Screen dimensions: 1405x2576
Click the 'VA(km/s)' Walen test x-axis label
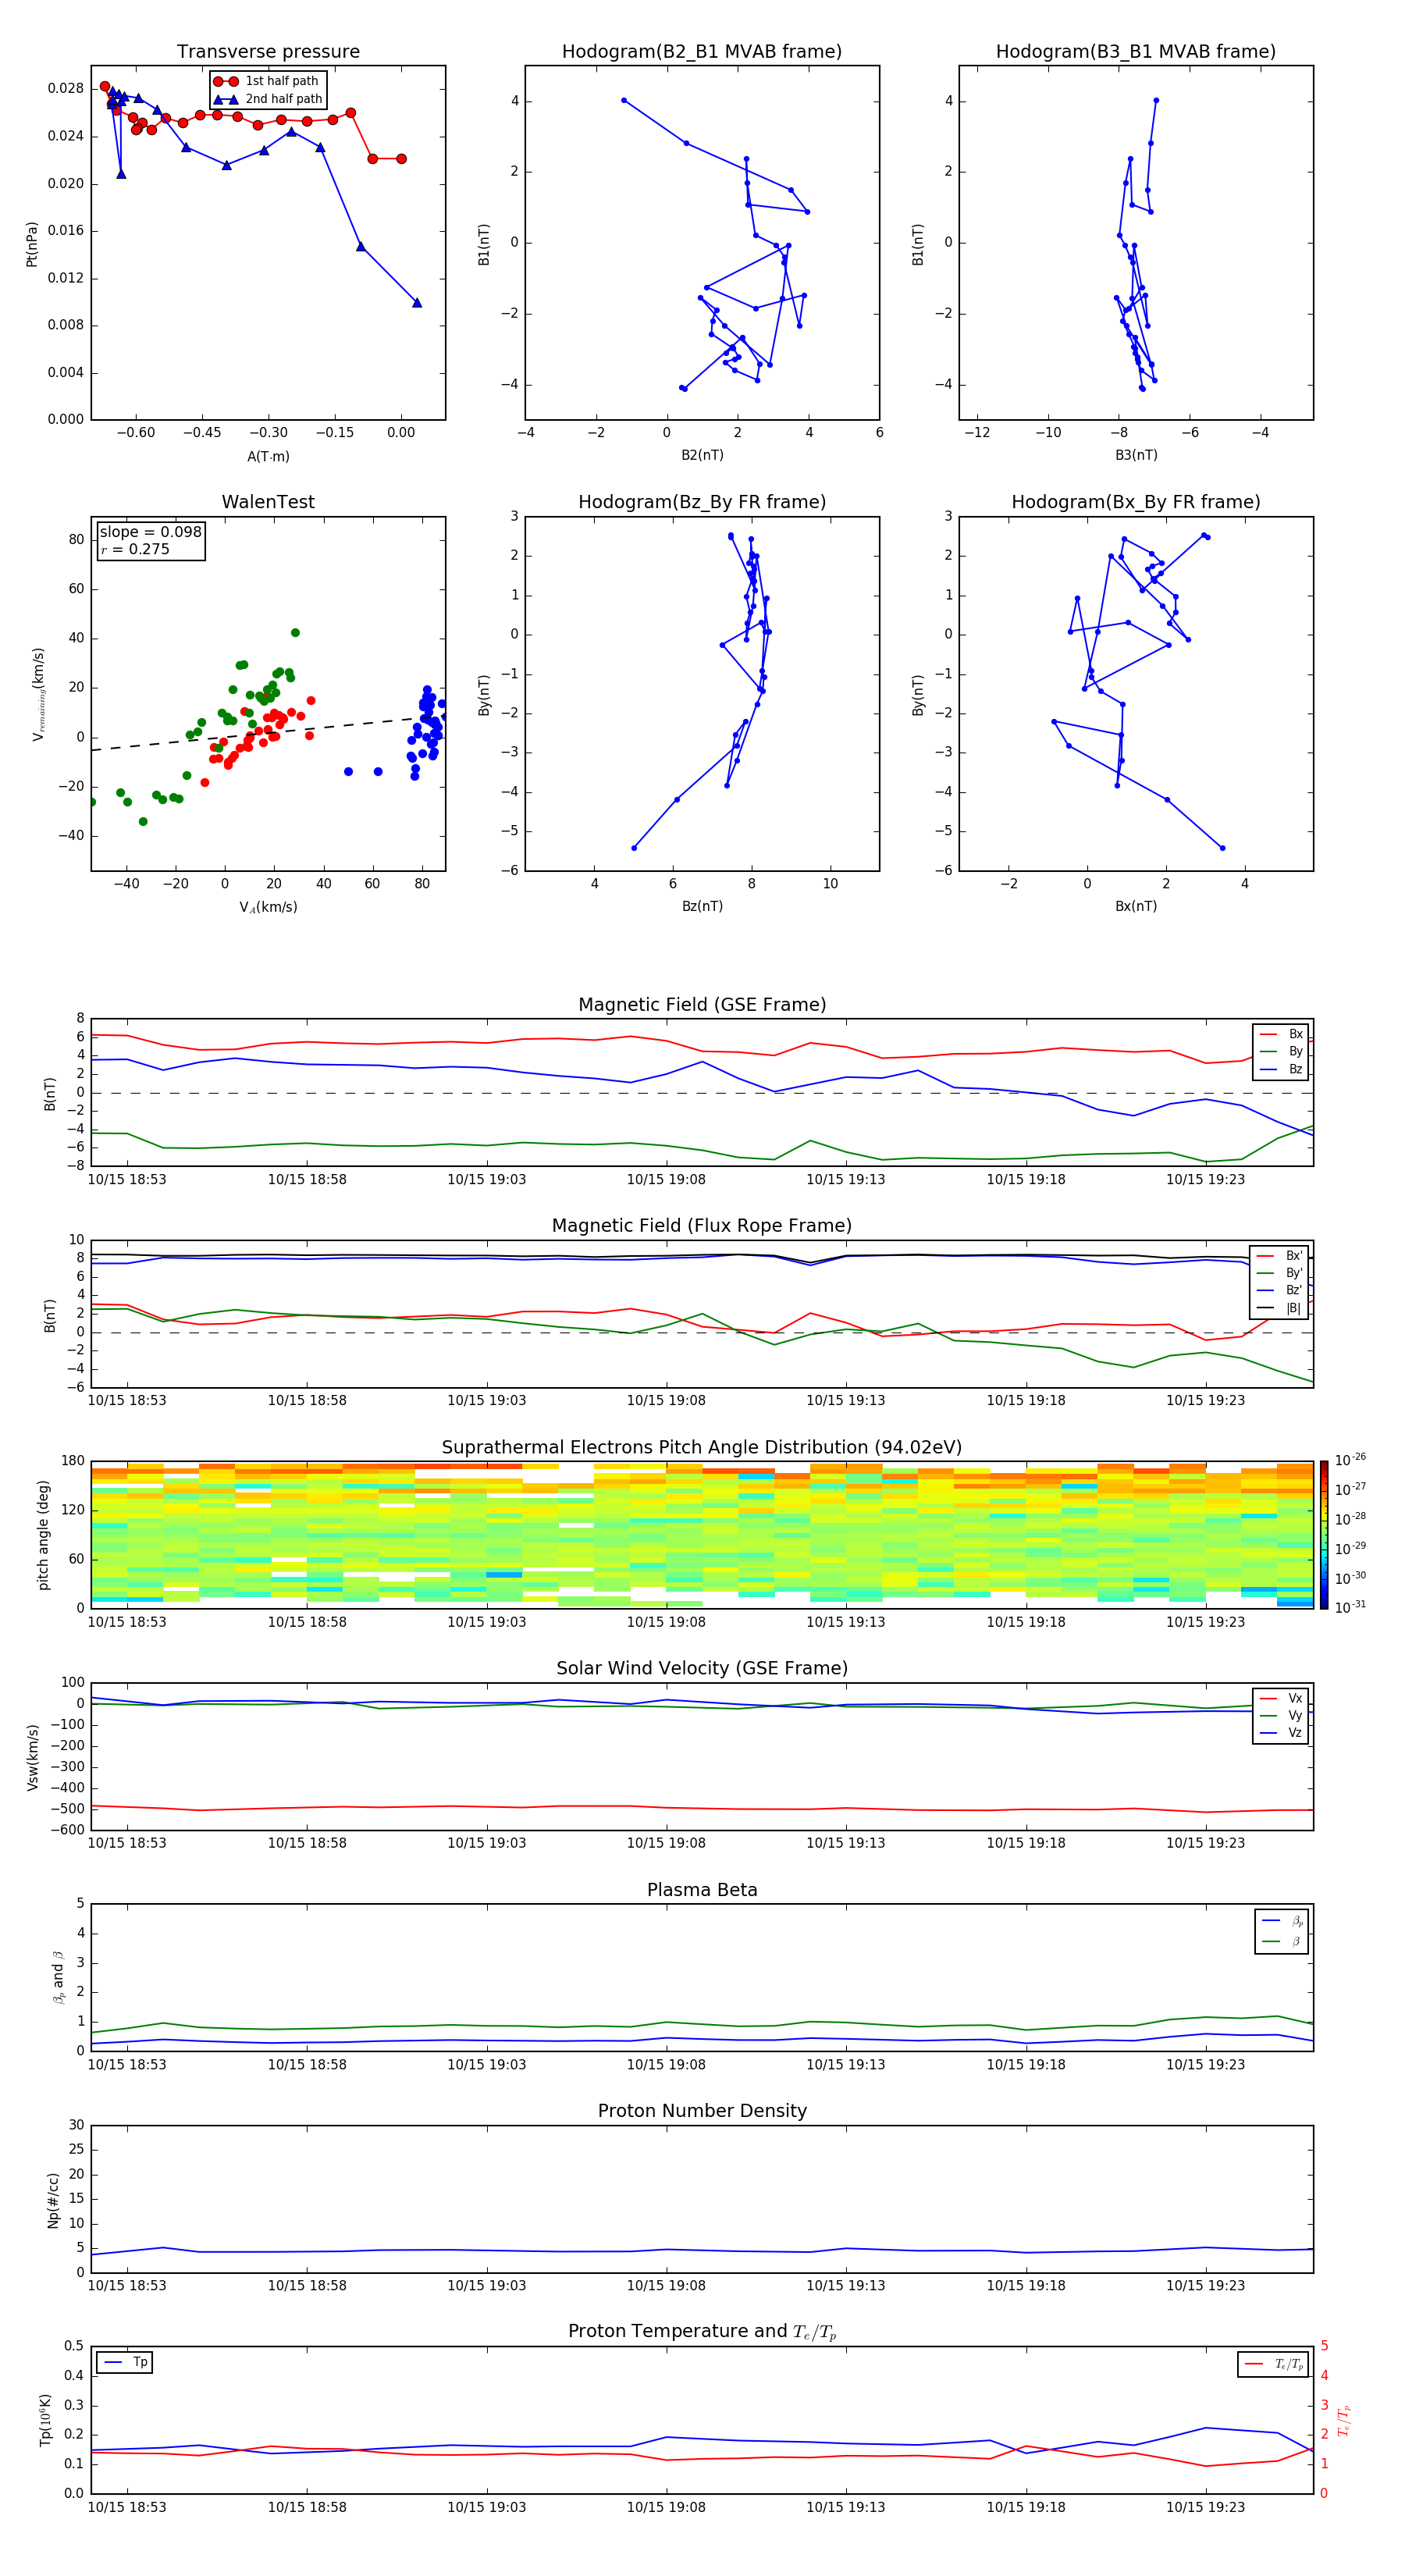point(268,907)
